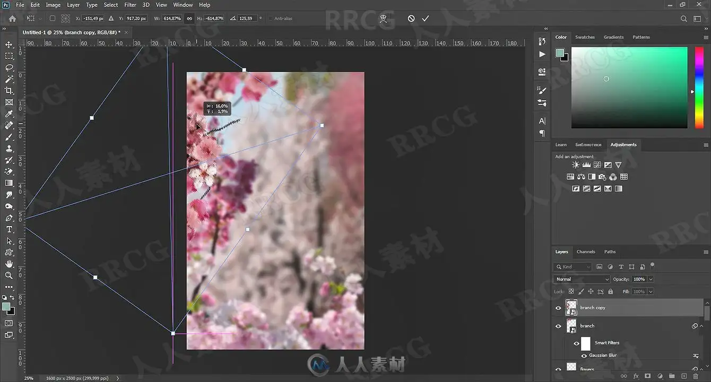
Task: Open the Filter menu
Action: 130,5
